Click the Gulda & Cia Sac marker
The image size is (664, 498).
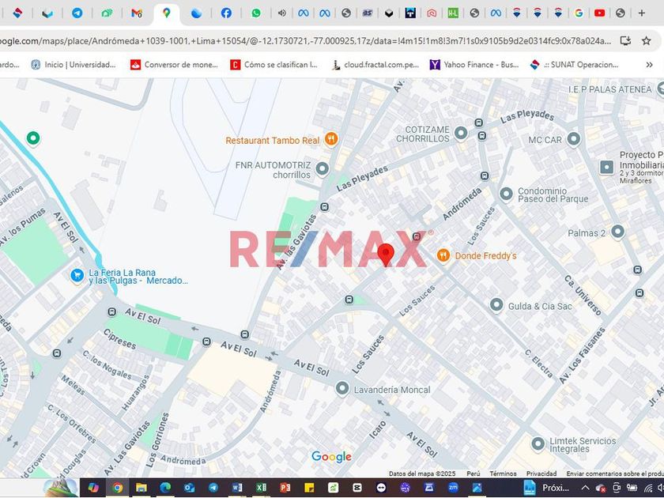tap(496, 305)
